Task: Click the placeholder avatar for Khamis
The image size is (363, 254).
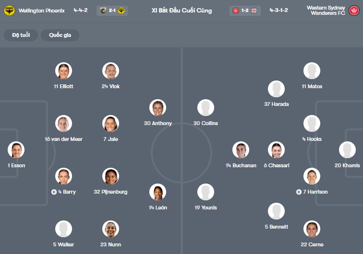Action: point(347,150)
